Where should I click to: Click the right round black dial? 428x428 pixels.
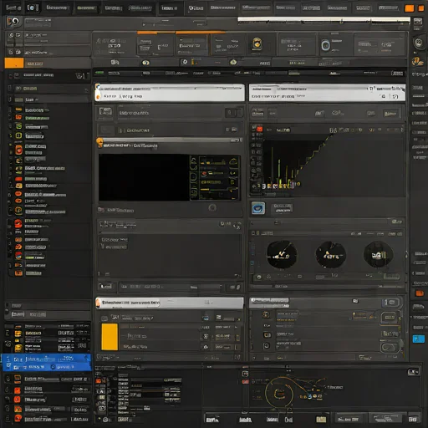(x=379, y=254)
